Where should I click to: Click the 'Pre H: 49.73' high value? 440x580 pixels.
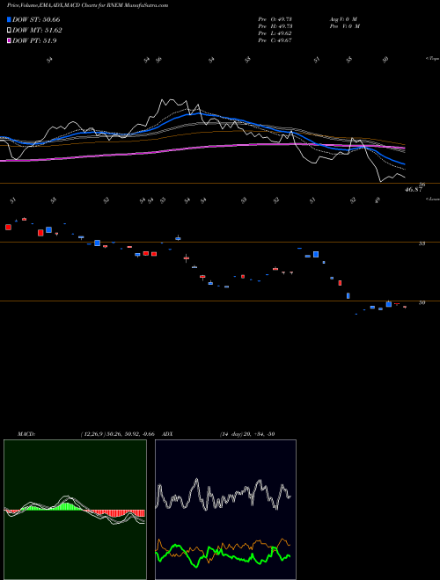tap(275, 26)
